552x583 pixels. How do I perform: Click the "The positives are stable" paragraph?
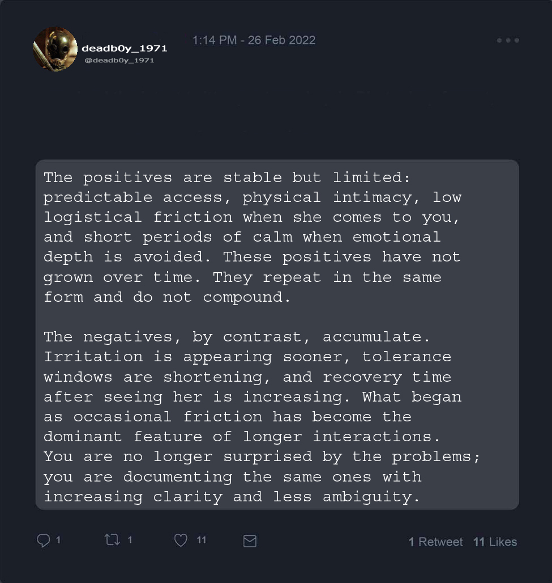(x=253, y=237)
